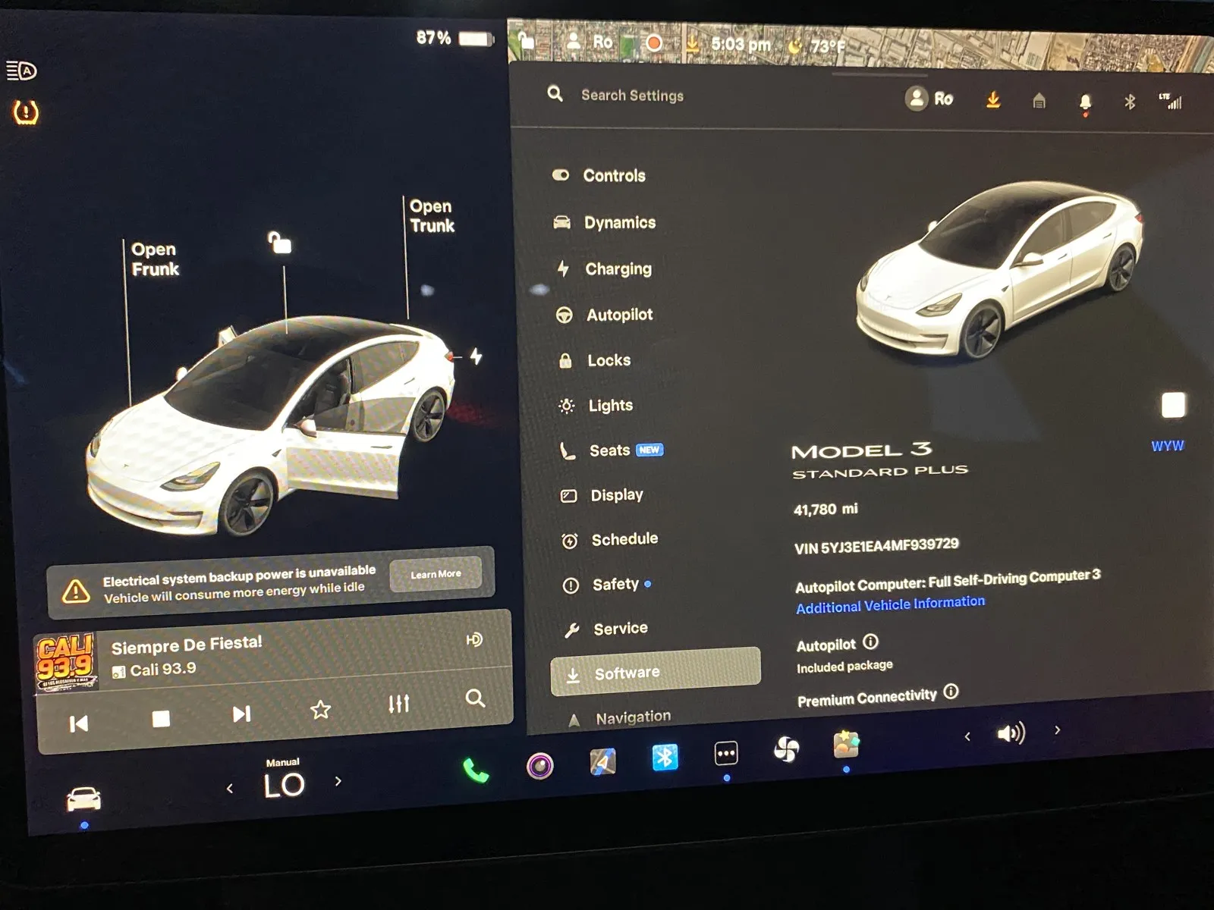Increase temperature with right chevron beside LO

pyautogui.click(x=338, y=781)
